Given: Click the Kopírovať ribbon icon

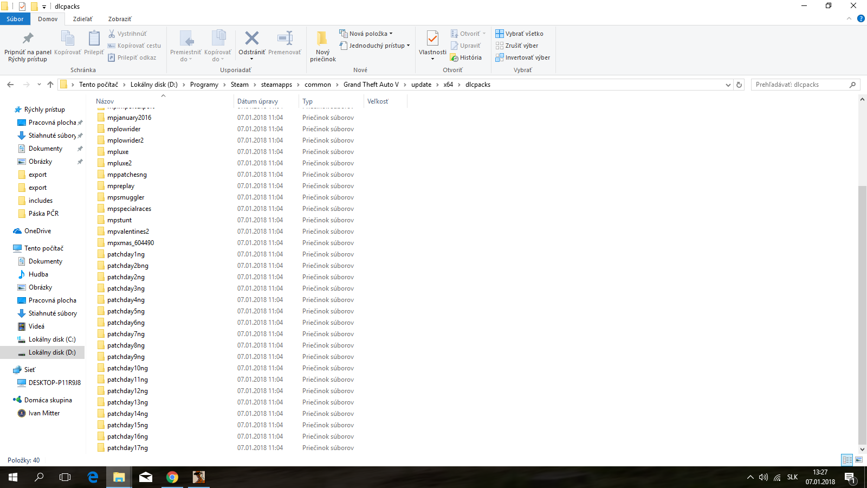Looking at the screenshot, I should point(67,43).
